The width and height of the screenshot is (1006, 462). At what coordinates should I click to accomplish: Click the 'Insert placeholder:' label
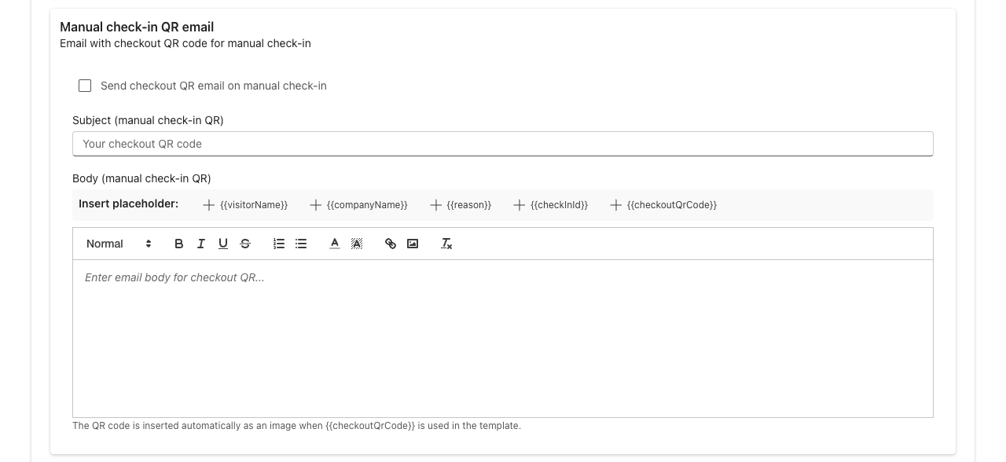[x=129, y=203]
